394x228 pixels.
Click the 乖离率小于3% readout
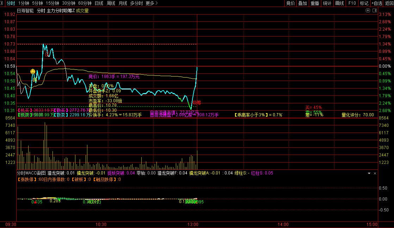[258, 115]
